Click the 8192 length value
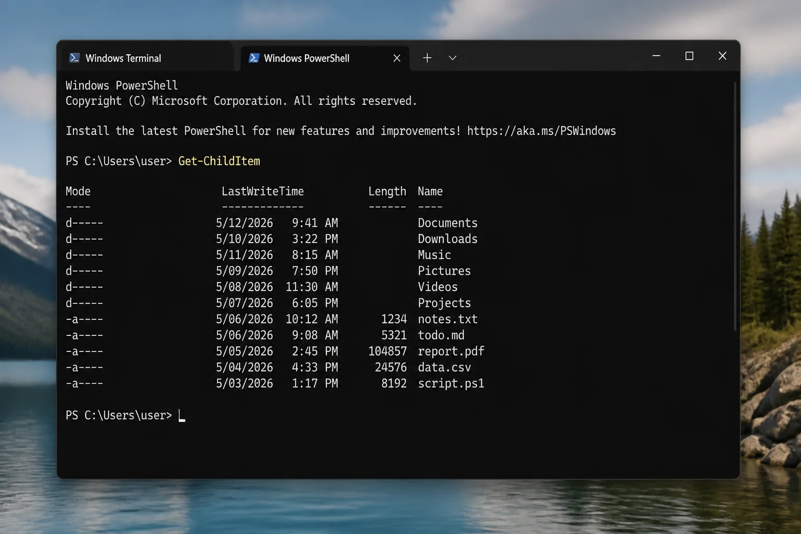The height and width of the screenshot is (534, 801). pyautogui.click(x=394, y=384)
